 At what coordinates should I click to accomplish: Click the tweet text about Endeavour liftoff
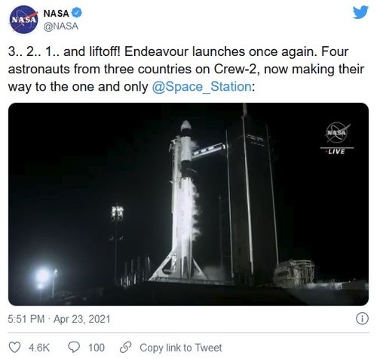coord(186,69)
